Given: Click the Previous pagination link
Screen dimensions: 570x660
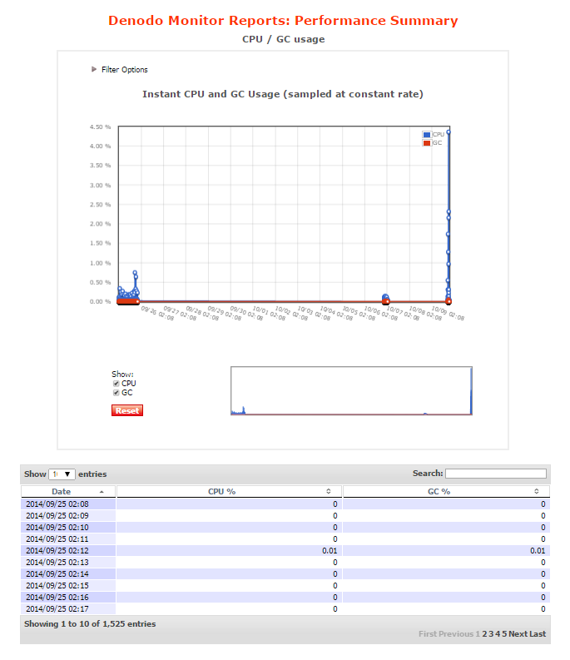Looking at the screenshot, I should point(455,634).
